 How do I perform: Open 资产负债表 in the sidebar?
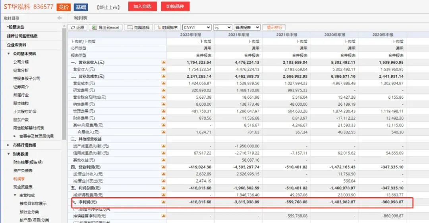[23, 170]
